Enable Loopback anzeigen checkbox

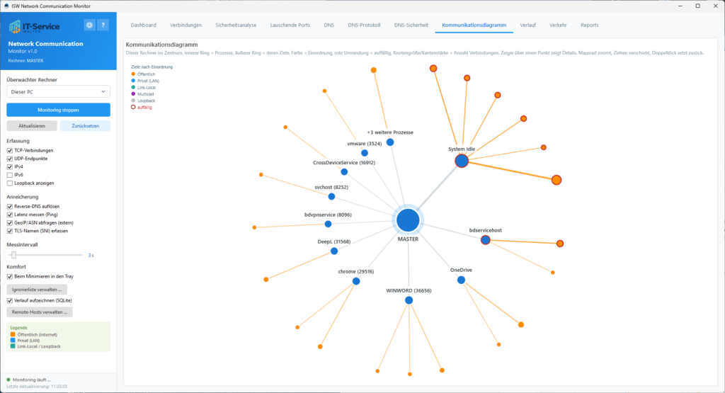[10, 183]
